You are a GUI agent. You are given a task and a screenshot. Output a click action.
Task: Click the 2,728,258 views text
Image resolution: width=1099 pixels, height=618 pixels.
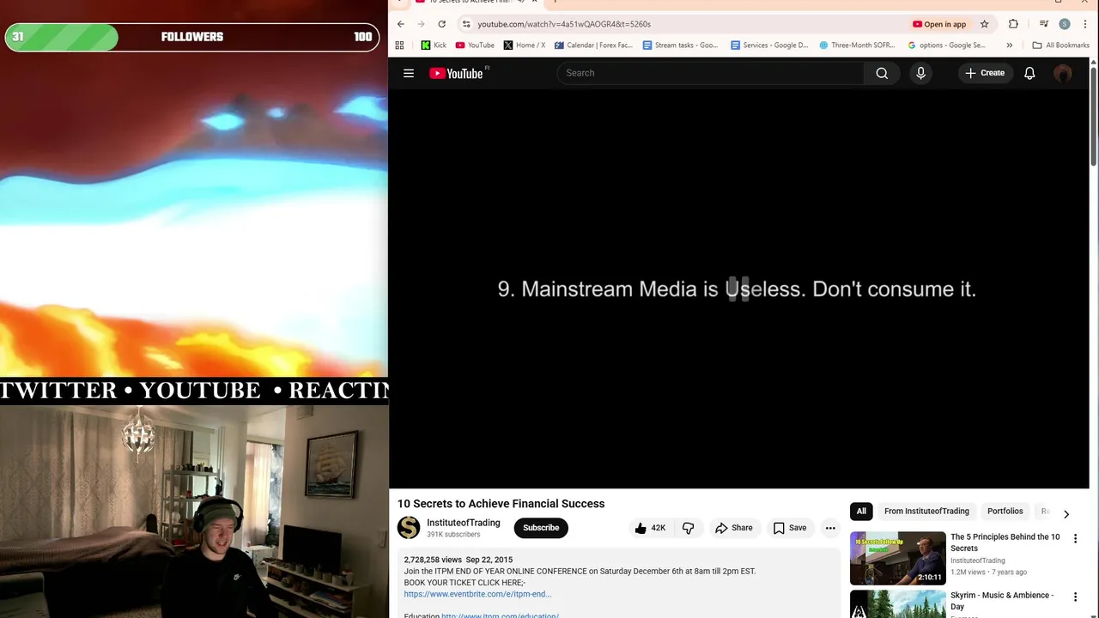pos(433,560)
